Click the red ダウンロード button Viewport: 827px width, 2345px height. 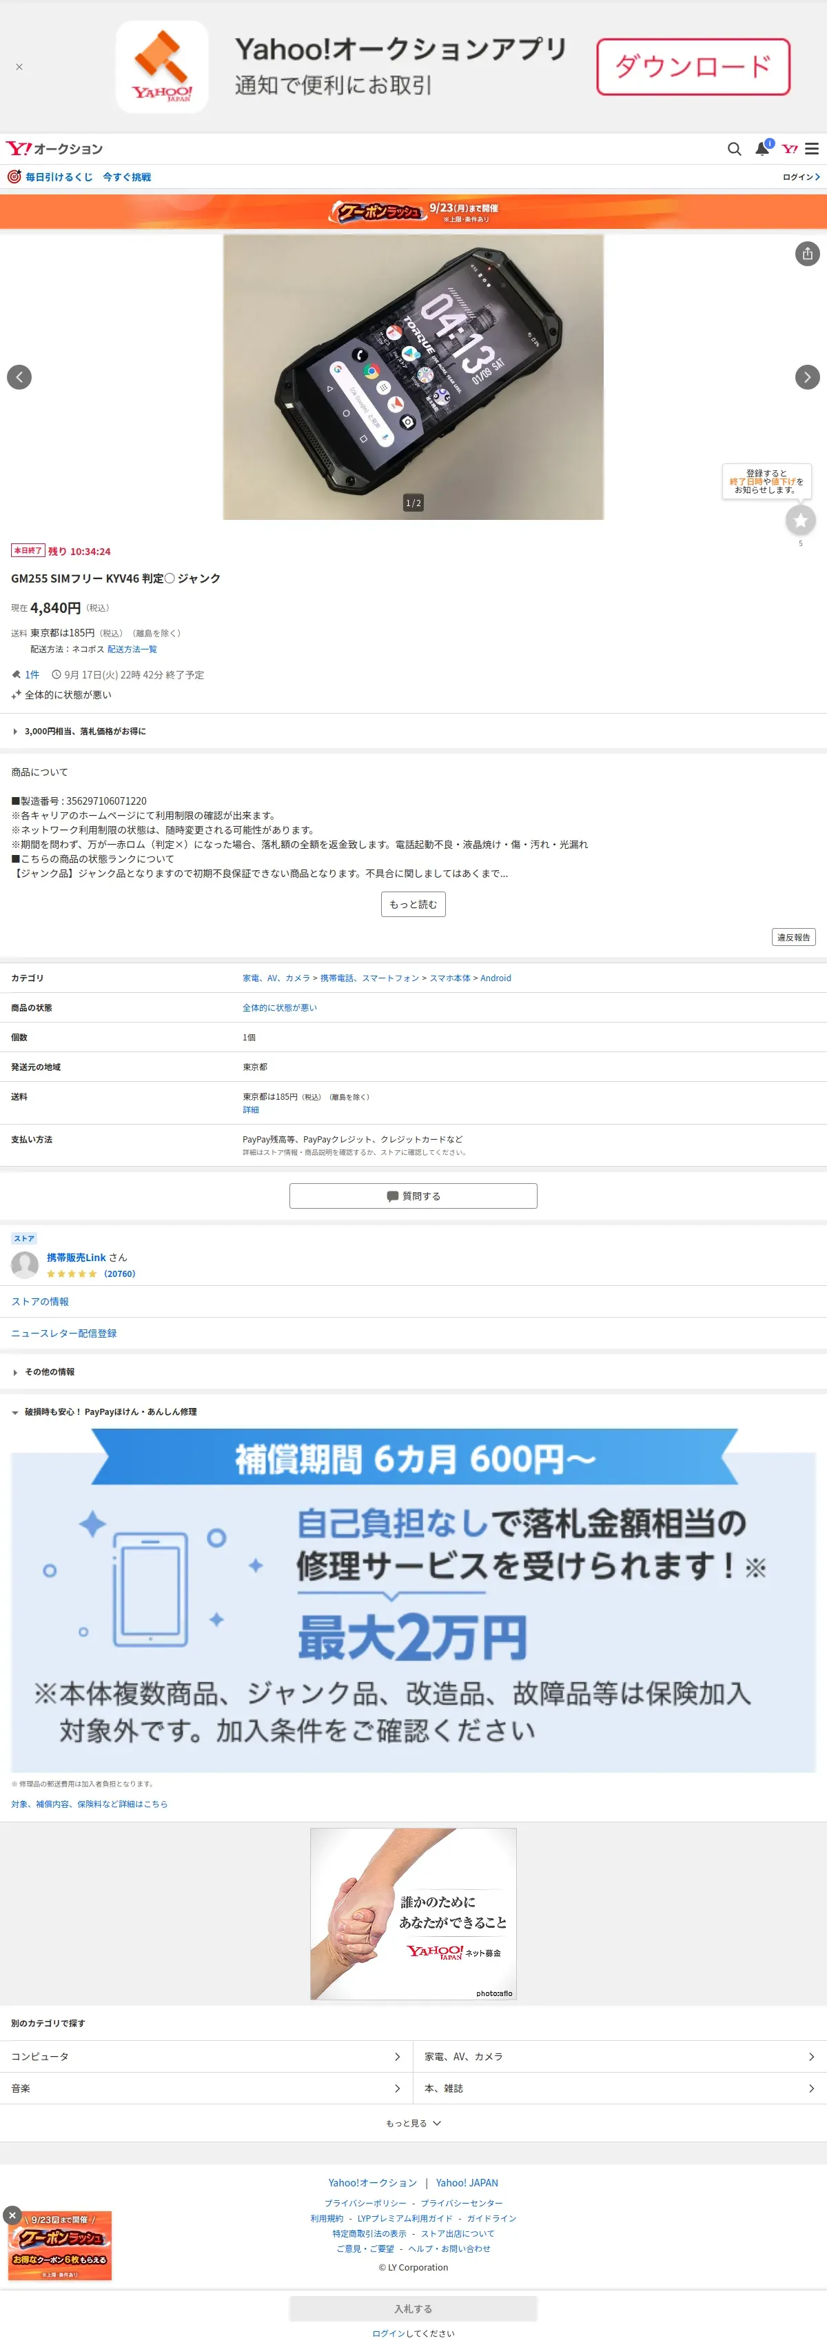(693, 66)
